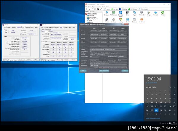Go back with AIDA64 toolbar left arrow

(87, 9)
